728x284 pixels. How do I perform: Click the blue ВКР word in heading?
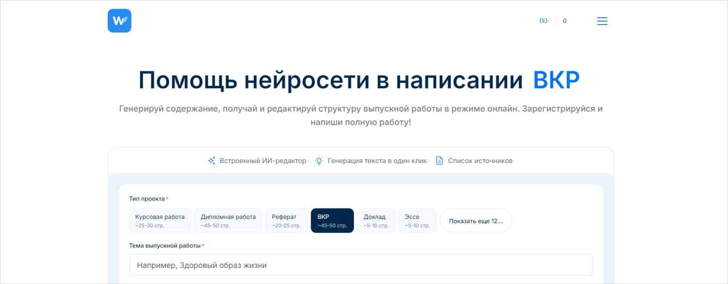click(x=556, y=81)
